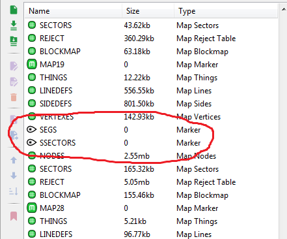
Task: Click the globe icon on the 155.46kb BLOCKMAP row
Action: point(32,195)
